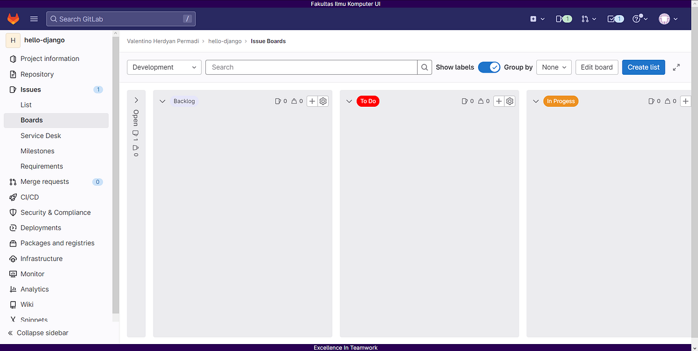Disable the Show labels toggle
Viewport: 698px width, 351px height.
pyautogui.click(x=489, y=67)
